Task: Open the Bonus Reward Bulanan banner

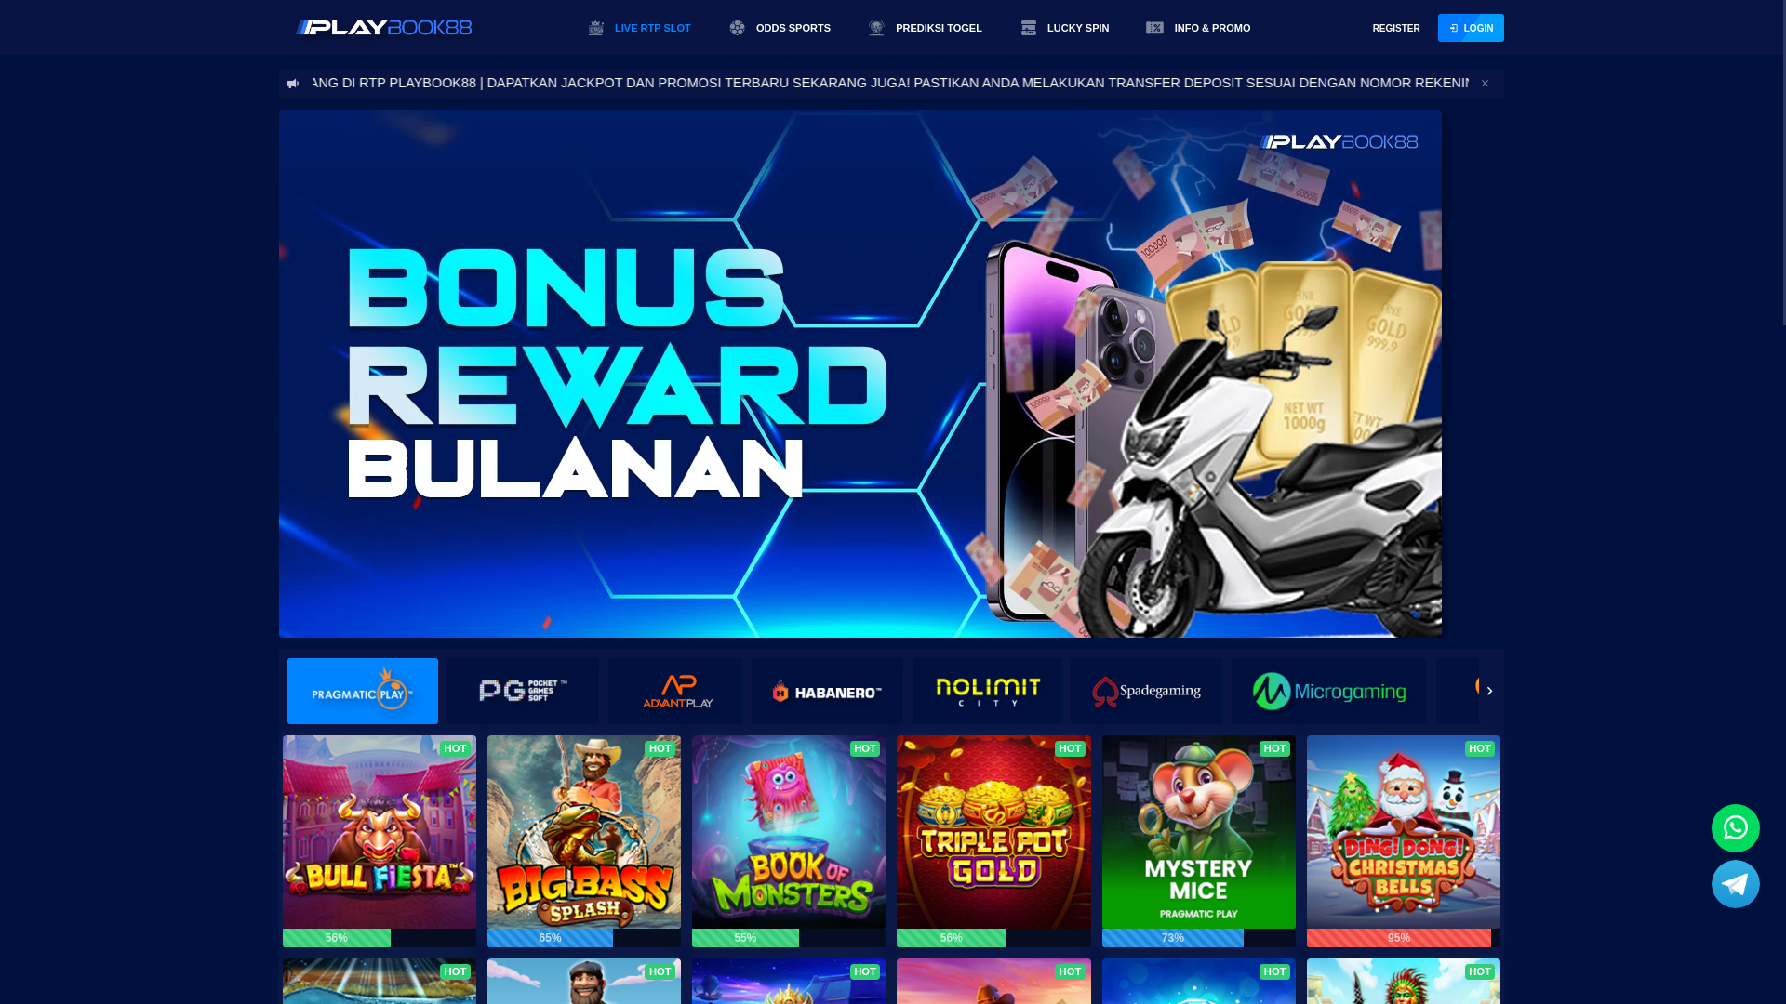Action: pyautogui.click(x=860, y=374)
